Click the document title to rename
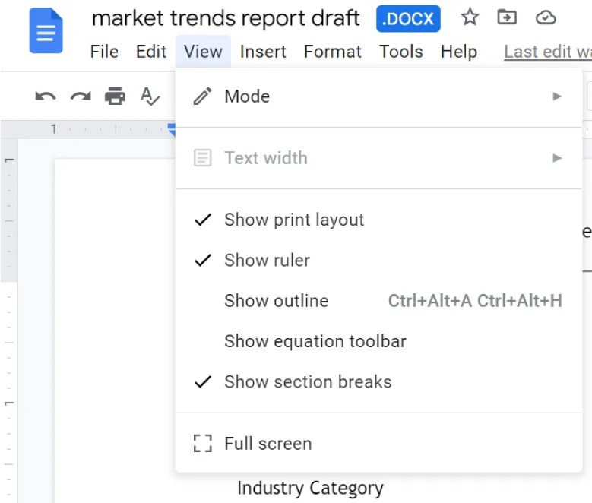 (x=226, y=18)
